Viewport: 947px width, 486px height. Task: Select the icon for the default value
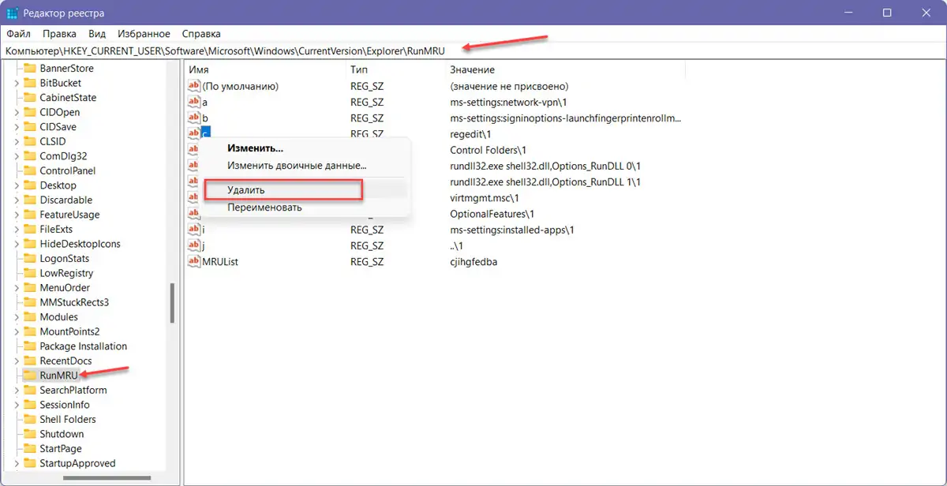(194, 86)
